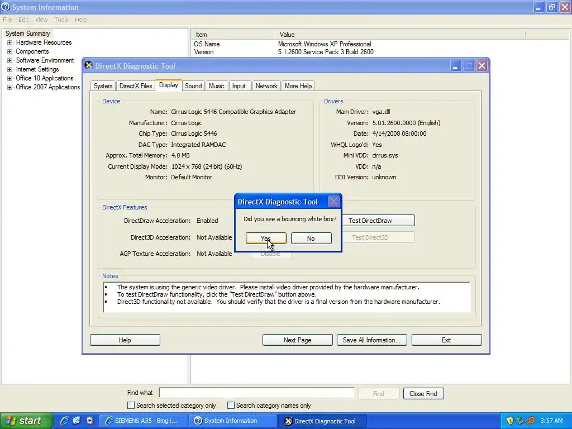Click the Office 2007 Applications label
The height and width of the screenshot is (429, 572).
point(48,87)
